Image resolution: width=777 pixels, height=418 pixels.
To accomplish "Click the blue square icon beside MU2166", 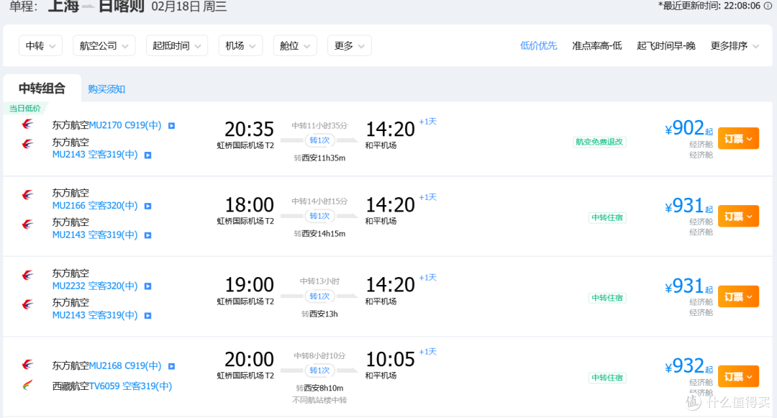I will click(147, 206).
